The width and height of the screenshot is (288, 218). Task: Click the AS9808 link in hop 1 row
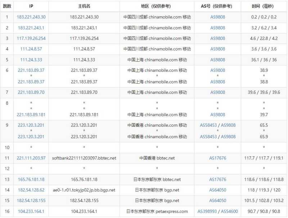click(218, 17)
